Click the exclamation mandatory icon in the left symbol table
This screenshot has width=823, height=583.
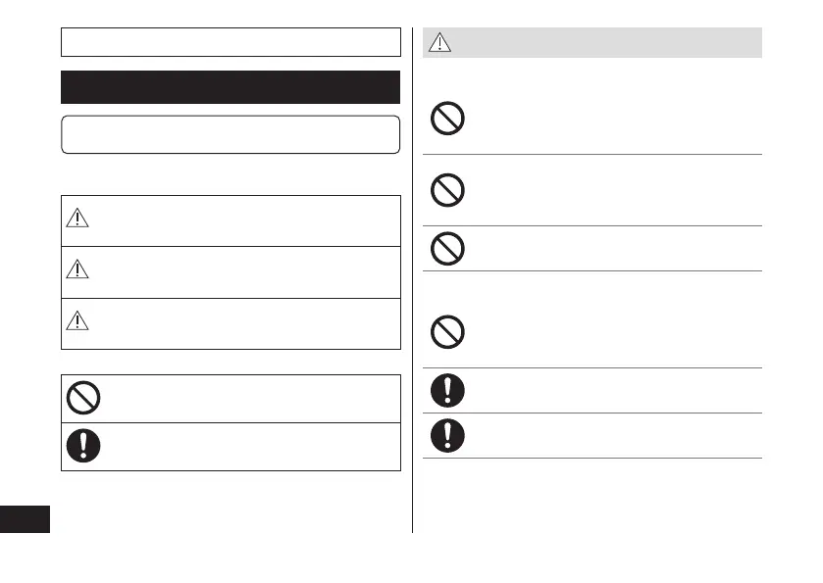pyautogui.click(x=83, y=446)
